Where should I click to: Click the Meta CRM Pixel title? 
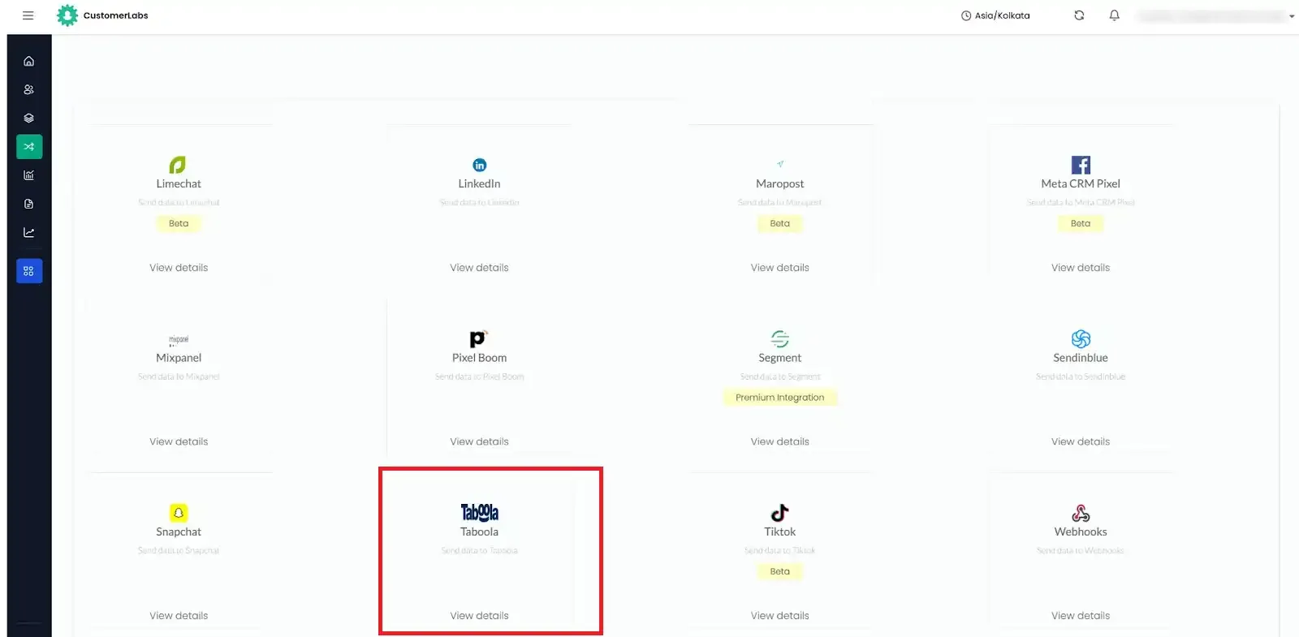point(1081,184)
